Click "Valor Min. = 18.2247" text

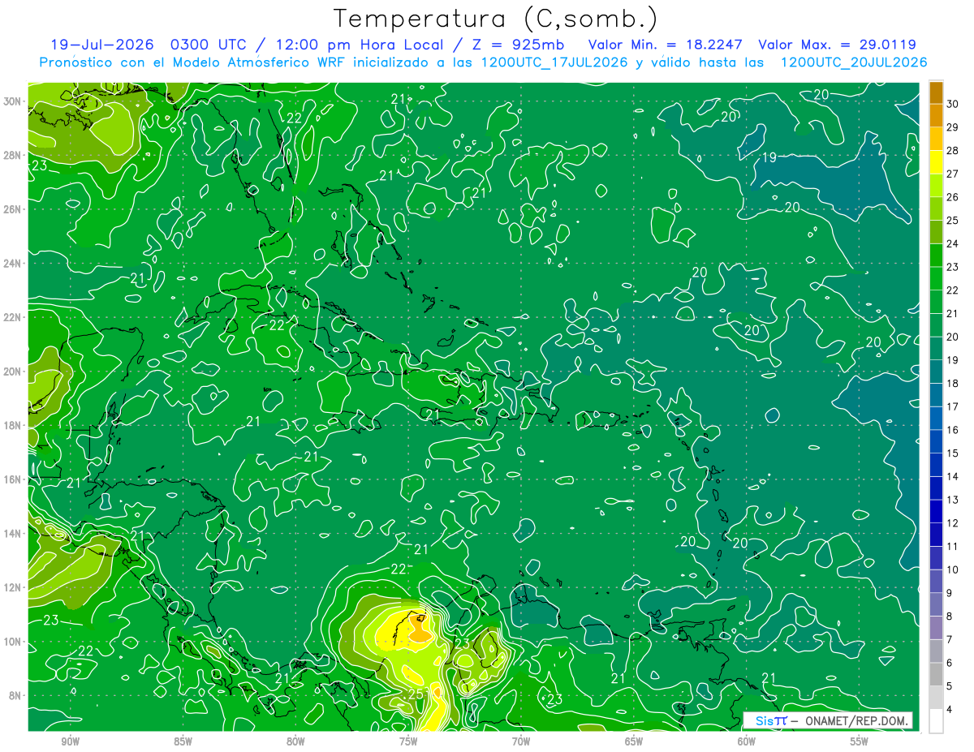[x=665, y=45]
